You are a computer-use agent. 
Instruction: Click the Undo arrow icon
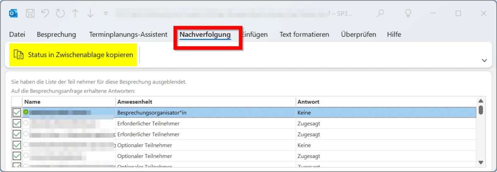45,13
